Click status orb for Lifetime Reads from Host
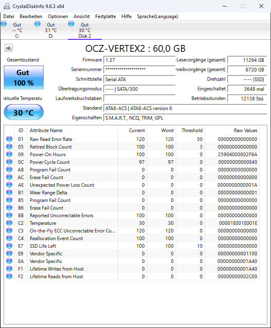This screenshot has height=328, width=271. [9, 276]
